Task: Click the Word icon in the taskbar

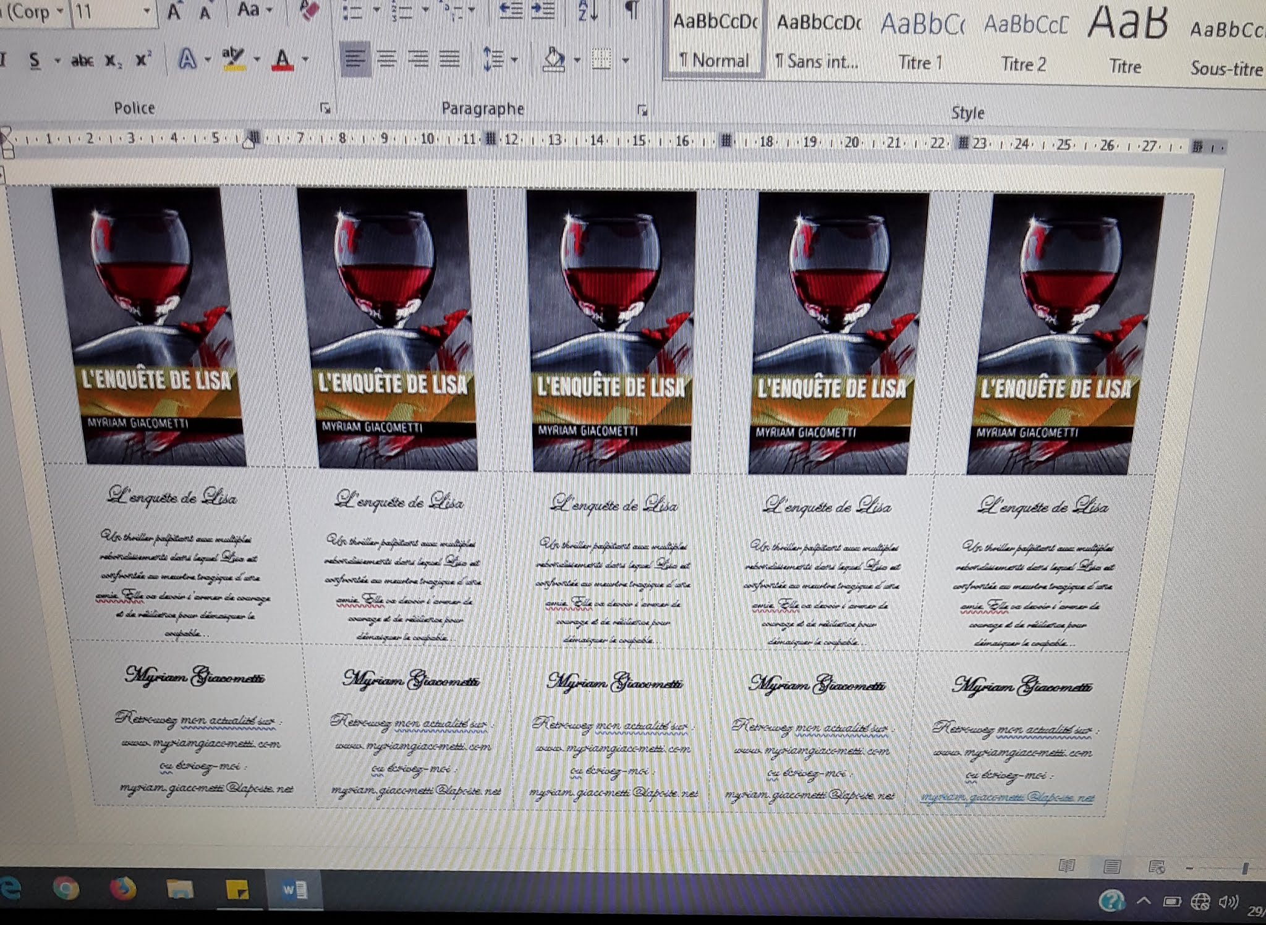Action: [x=294, y=890]
